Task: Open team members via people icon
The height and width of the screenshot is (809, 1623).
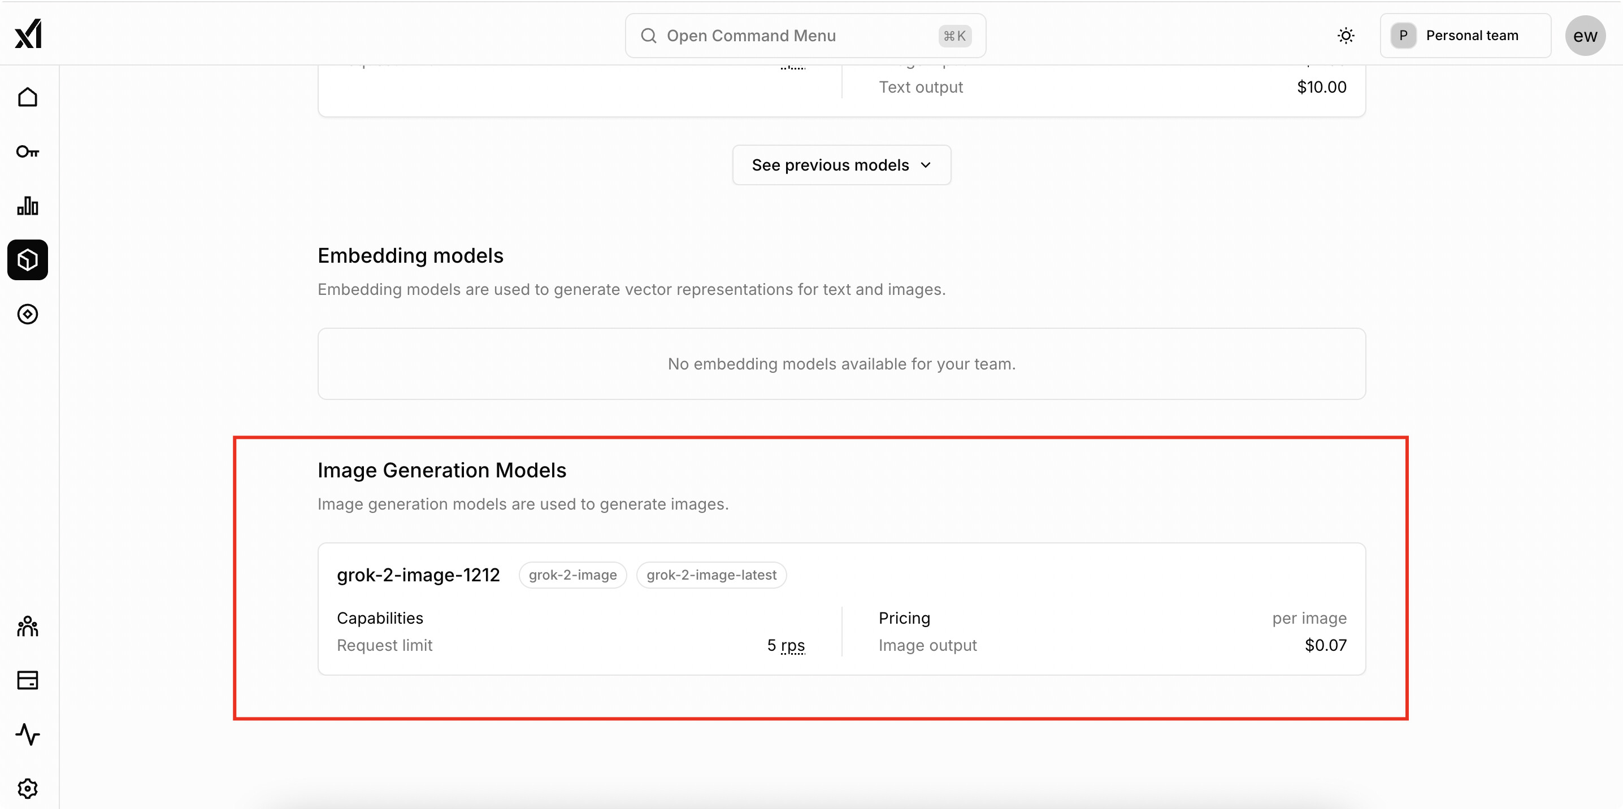Action: 28,627
